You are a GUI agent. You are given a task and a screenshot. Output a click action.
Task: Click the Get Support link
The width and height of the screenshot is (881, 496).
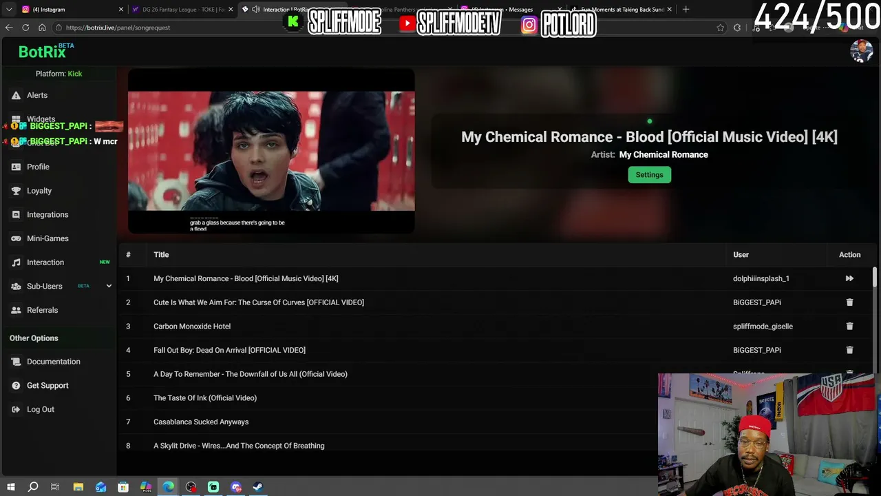click(x=47, y=386)
